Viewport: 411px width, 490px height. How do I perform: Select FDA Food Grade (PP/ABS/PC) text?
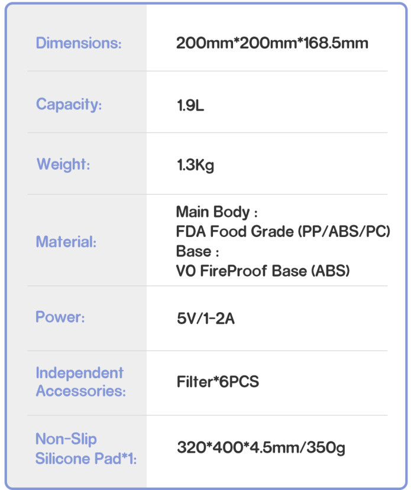[283, 232]
